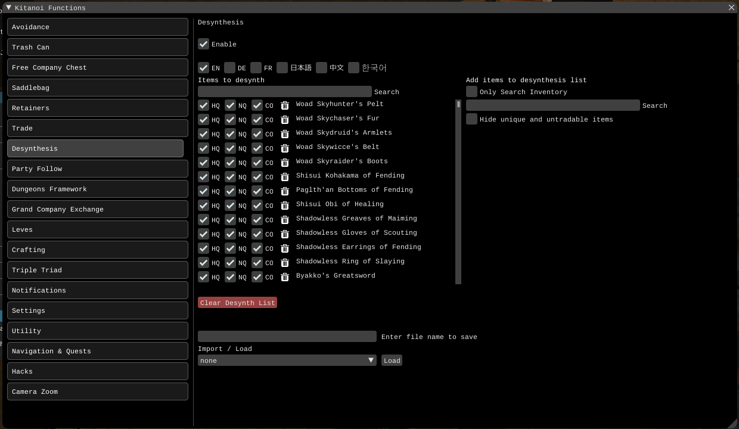Remove Shisui Obi of Healing from list
Image resolution: width=739 pixels, height=429 pixels.
tap(285, 205)
